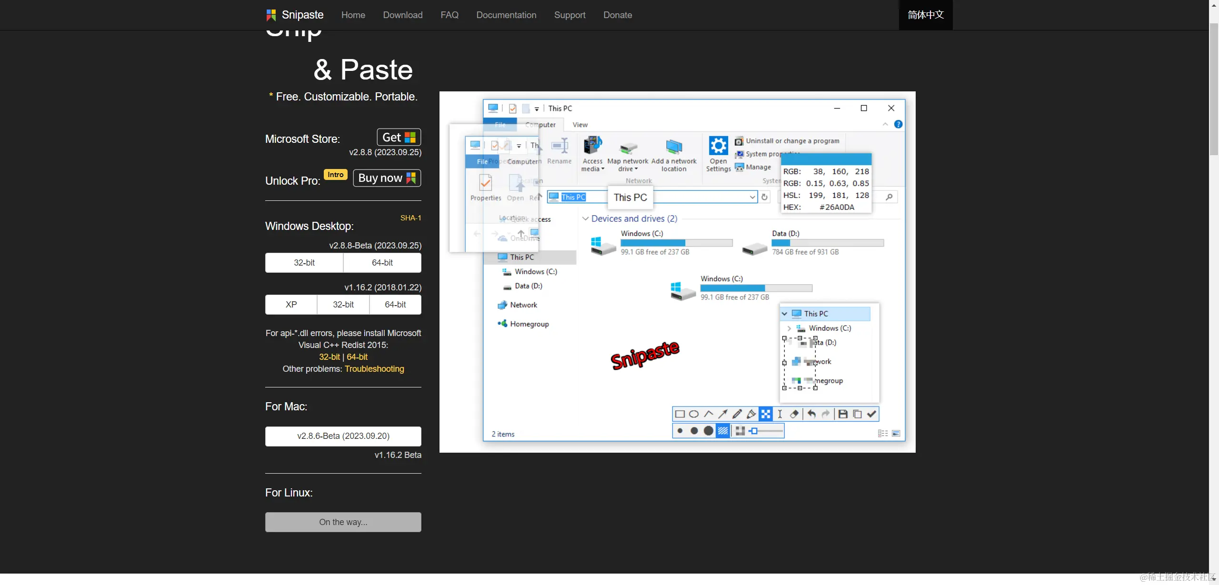Click the checkmark finish icon
Screen dimensions: 1219x585
point(871,414)
